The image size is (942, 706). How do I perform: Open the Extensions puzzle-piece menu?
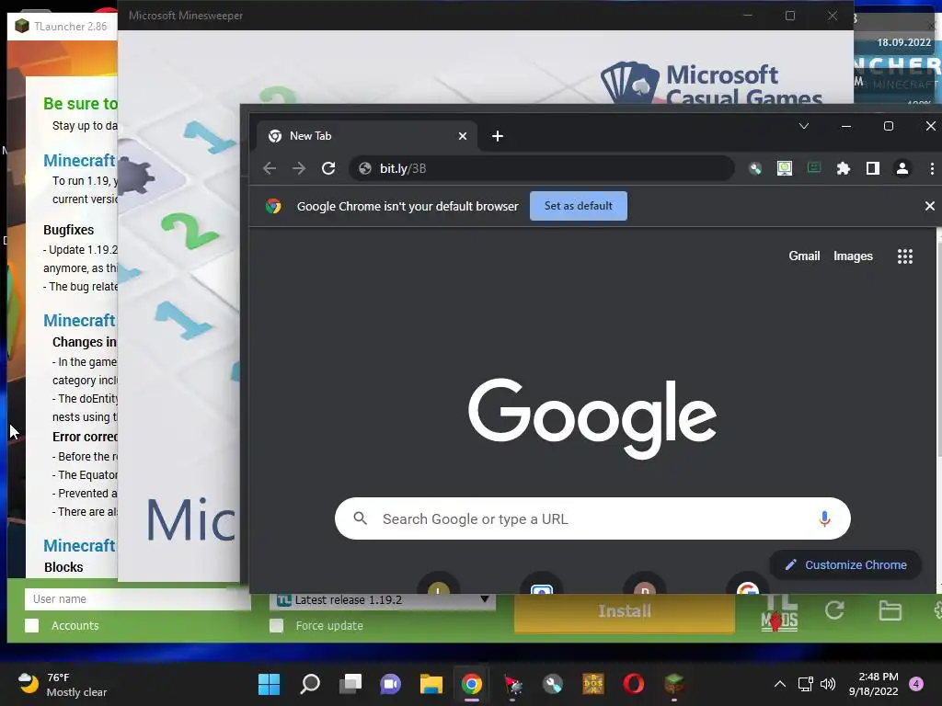844,169
